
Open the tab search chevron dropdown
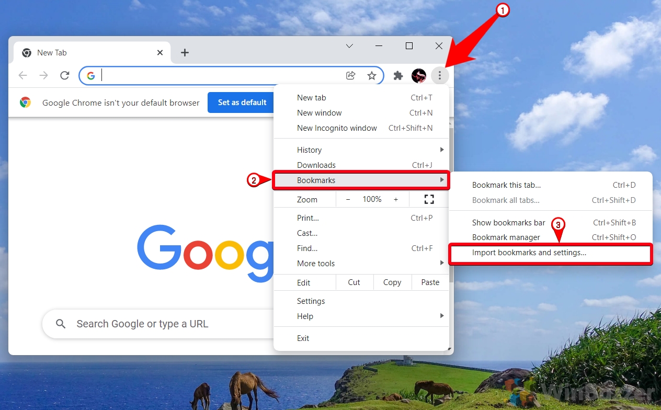click(x=349, y=46)
